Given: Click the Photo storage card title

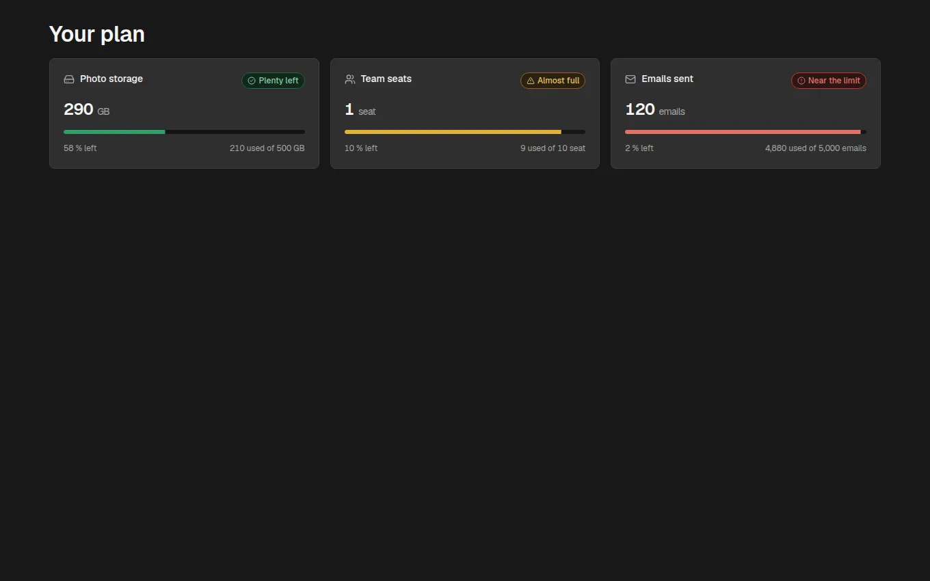Looking at the screenshot, I should [x=111, y=79].
